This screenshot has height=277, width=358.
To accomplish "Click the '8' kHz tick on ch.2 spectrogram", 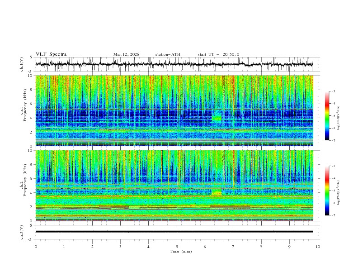I will (32, 165).
